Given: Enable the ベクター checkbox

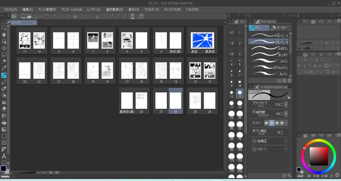Looking at the screenshot, I should coord(254,149).
